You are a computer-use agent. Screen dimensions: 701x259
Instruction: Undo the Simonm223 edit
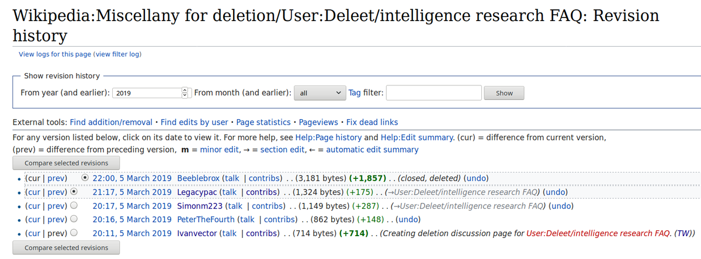[x=561, y=206]
